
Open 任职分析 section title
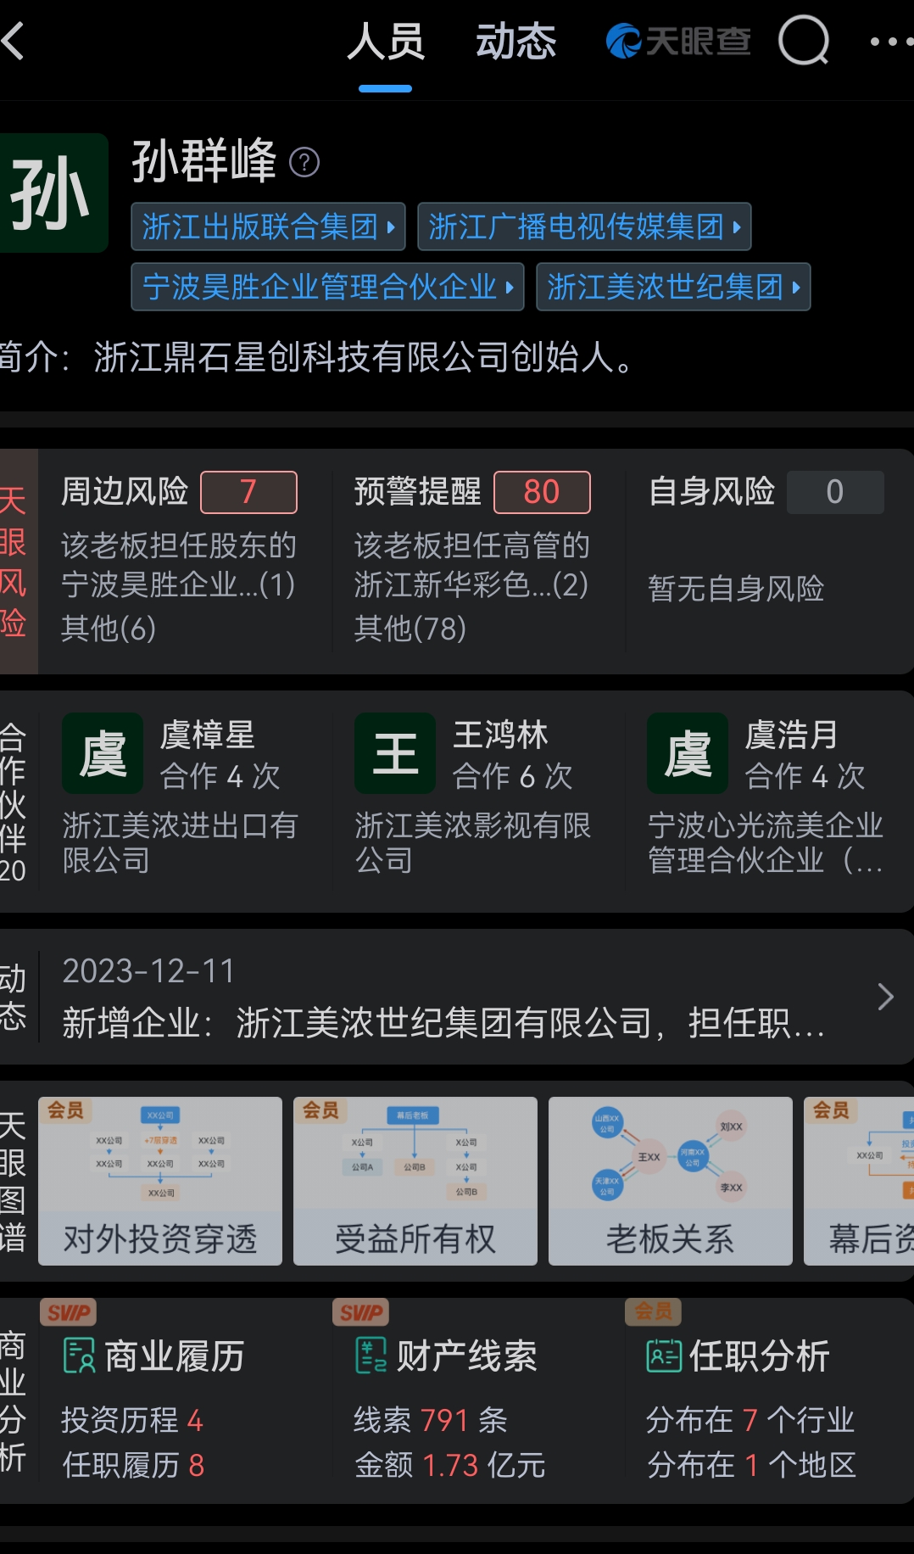(x=760, y=1356)
